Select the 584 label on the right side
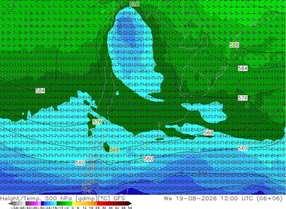The width and height of the screenshot is (286, 209). (243, 68)
